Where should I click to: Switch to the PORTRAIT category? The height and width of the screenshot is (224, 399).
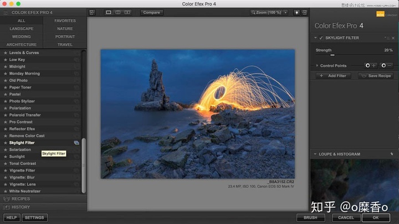(x=65, y=37)
